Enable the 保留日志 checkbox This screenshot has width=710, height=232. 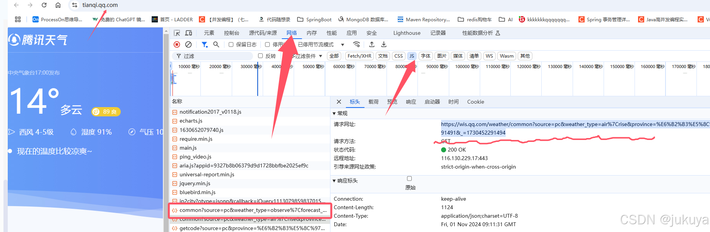click(x=231, y=44)
